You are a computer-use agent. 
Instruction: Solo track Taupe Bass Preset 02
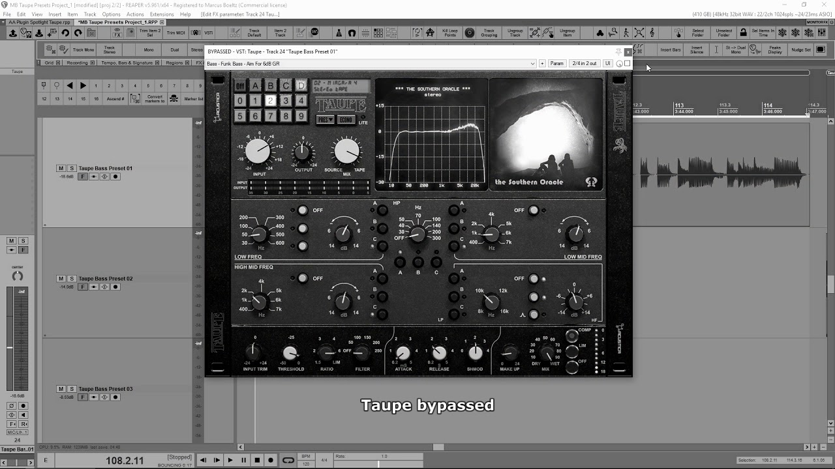(72, 279)
